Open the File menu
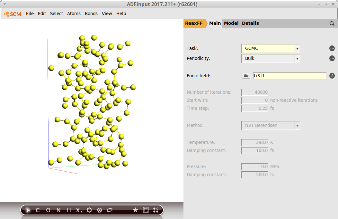338x219 pixels. [x=30, y=14]
